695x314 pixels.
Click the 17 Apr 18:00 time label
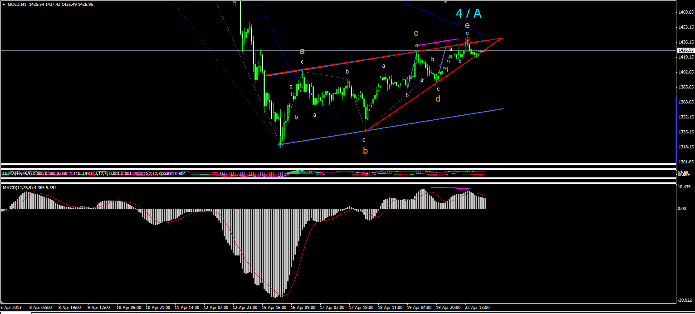click(x=362, y=308)
